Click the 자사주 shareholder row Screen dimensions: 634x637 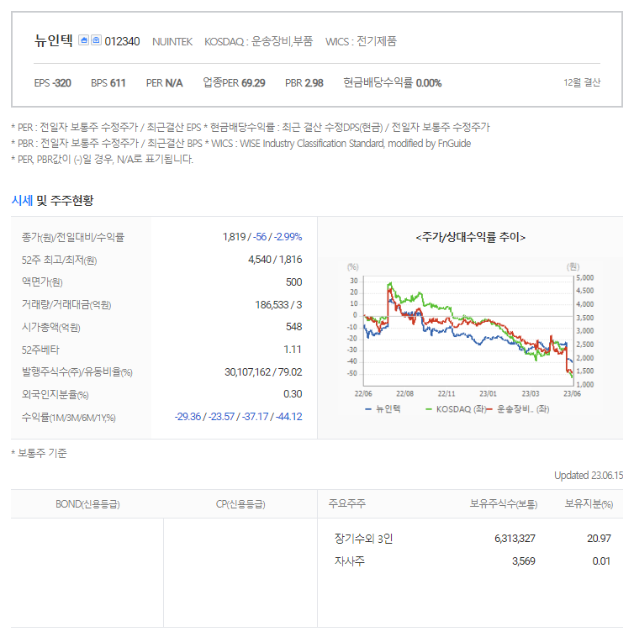coord(350,561)
